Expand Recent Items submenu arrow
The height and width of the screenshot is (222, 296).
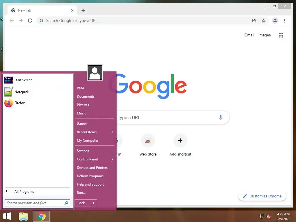112,132
